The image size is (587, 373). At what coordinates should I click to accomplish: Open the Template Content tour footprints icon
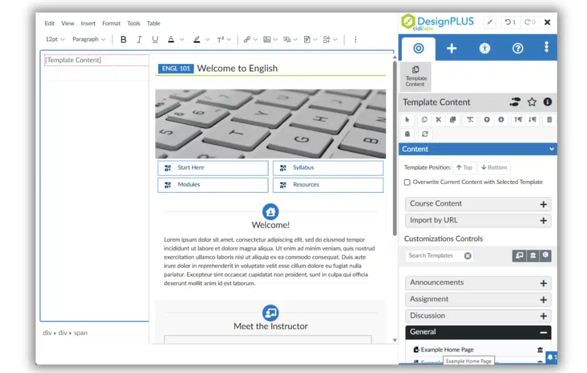pyautogui.click(x=515, y=102)
